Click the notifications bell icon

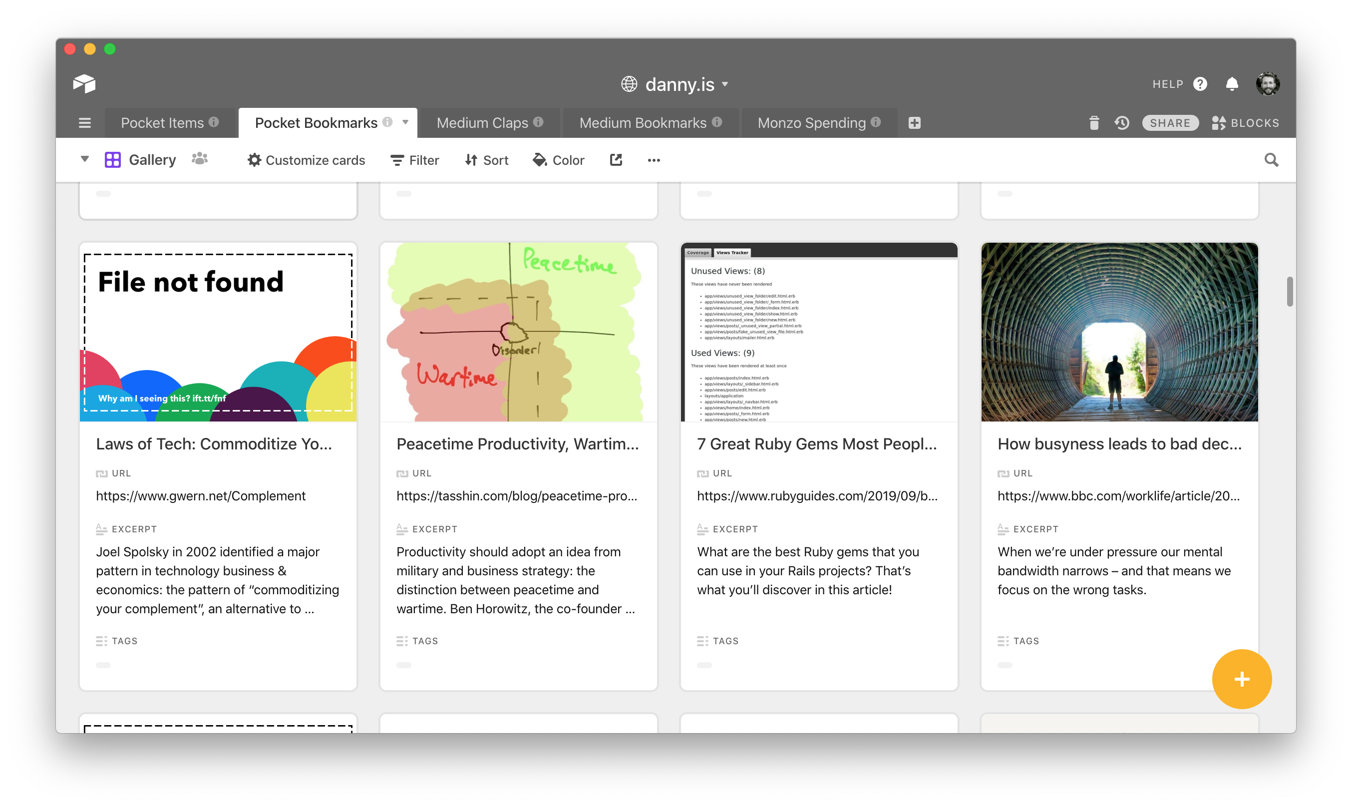click(1232, 84)
